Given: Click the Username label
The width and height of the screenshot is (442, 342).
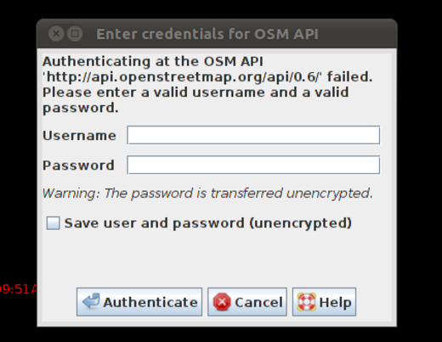Looking at the screenshot, I should [x=79, y=136].
